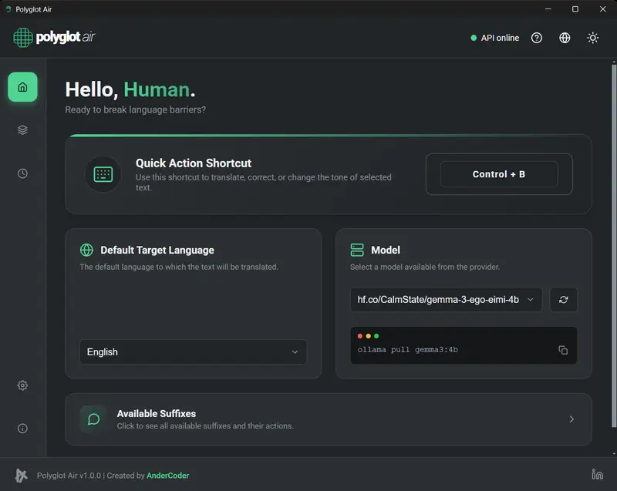This screenshot has width=617, height=491.
Task: Open the AnderCoder creator link
Action: [x=167, y=476]
